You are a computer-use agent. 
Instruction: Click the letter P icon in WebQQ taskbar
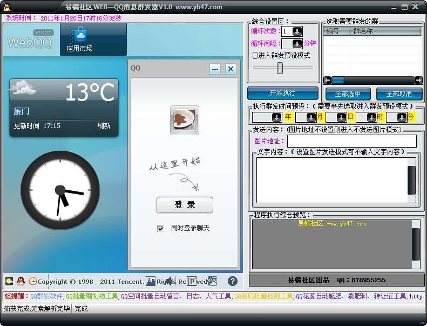pos(192,281)
